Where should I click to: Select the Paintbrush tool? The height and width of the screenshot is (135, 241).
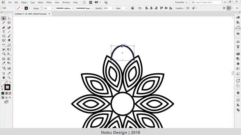pos(9,36)
